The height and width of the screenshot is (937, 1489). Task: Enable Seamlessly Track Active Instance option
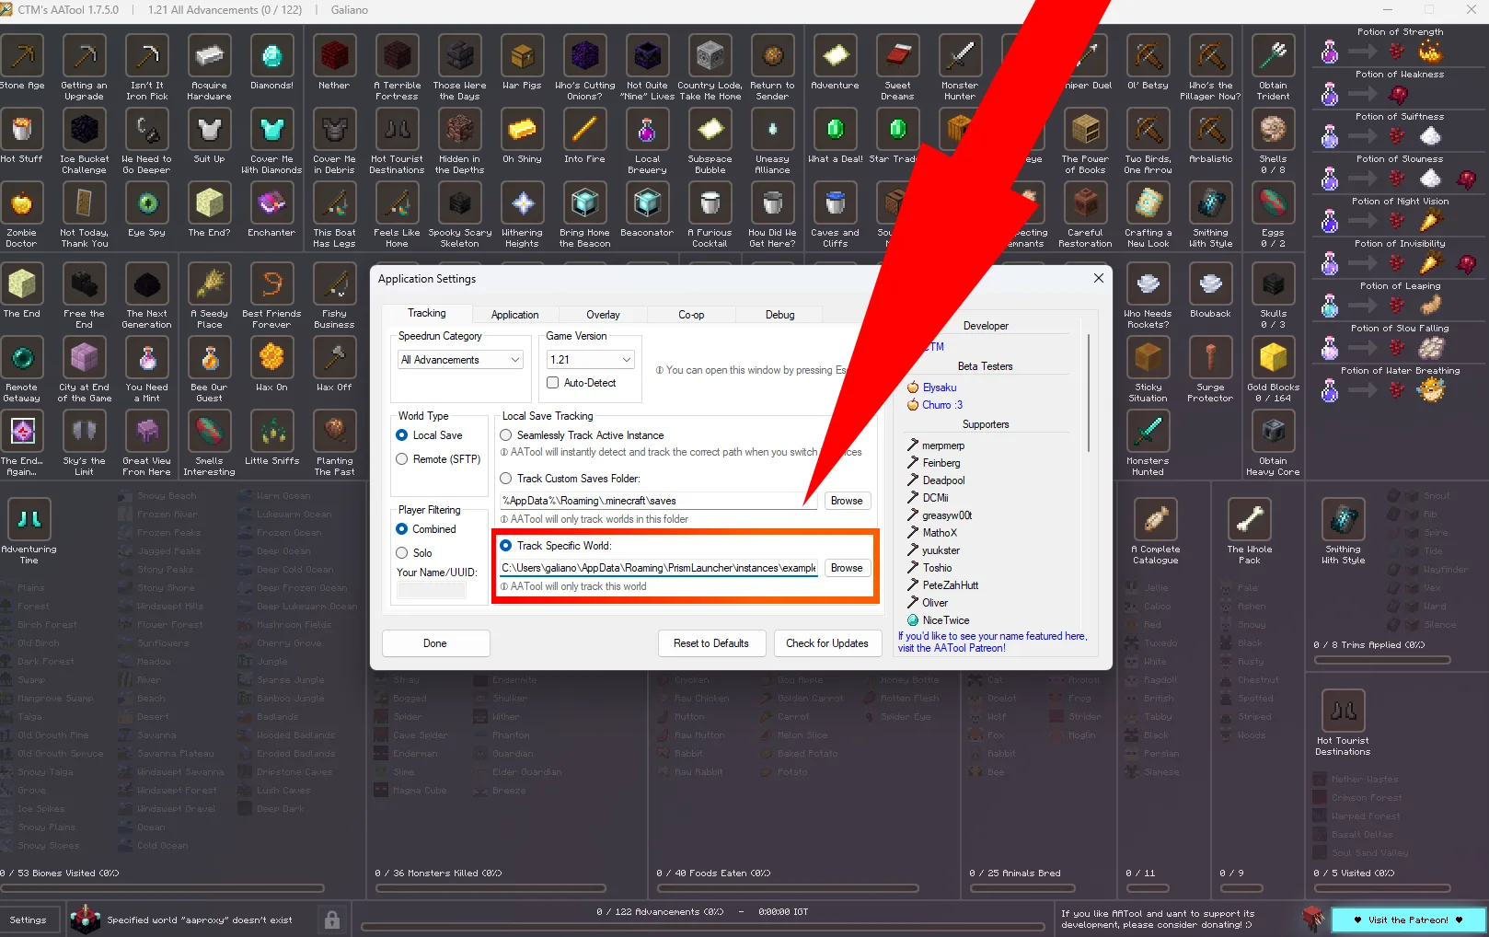click(506, 435)
